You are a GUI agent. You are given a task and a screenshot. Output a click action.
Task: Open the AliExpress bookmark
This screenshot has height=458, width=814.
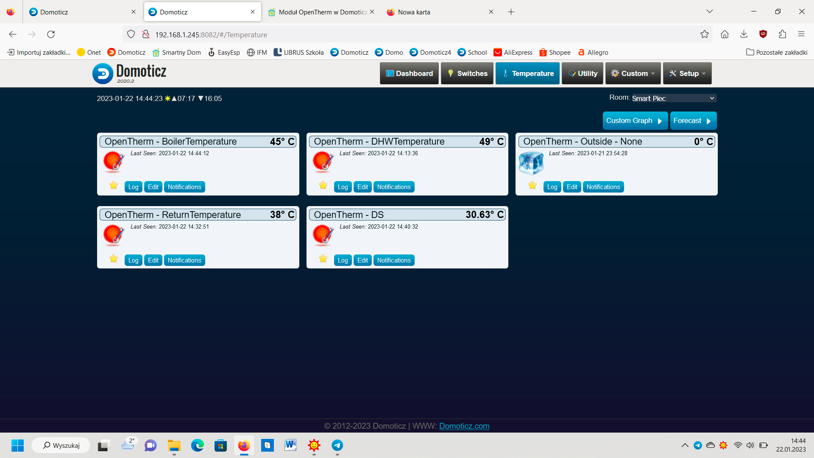513,53
